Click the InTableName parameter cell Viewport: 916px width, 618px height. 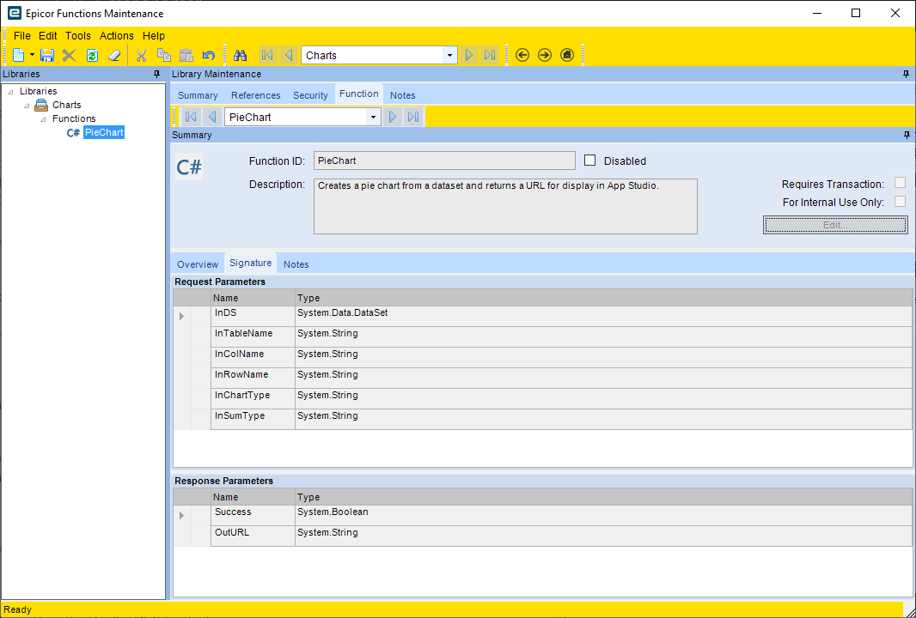253,336
